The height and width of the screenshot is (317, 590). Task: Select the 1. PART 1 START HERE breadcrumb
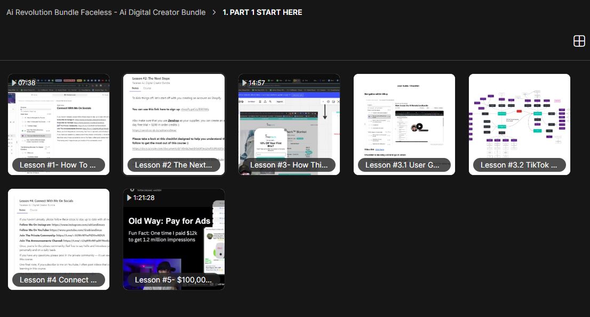(x=261, y=12)
